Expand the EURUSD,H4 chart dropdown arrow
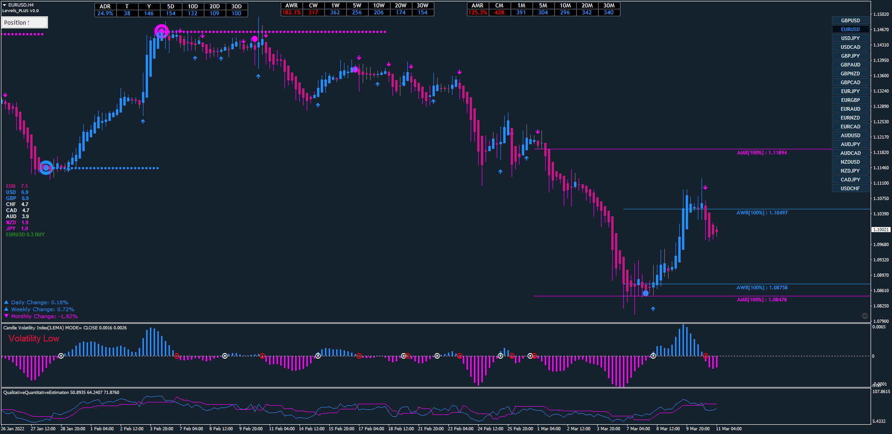Image resolution: width=892 pixels, height=434 pixels. [x=4, y=5]
